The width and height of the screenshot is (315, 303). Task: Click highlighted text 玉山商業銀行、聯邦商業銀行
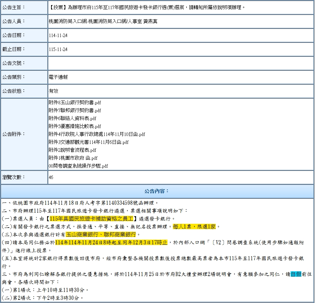click(x=101, y=235)
